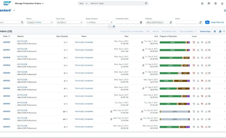Screen dimensions: 226x138
Task: Open the Related Apps menu
Action: [x=205, y=31]
